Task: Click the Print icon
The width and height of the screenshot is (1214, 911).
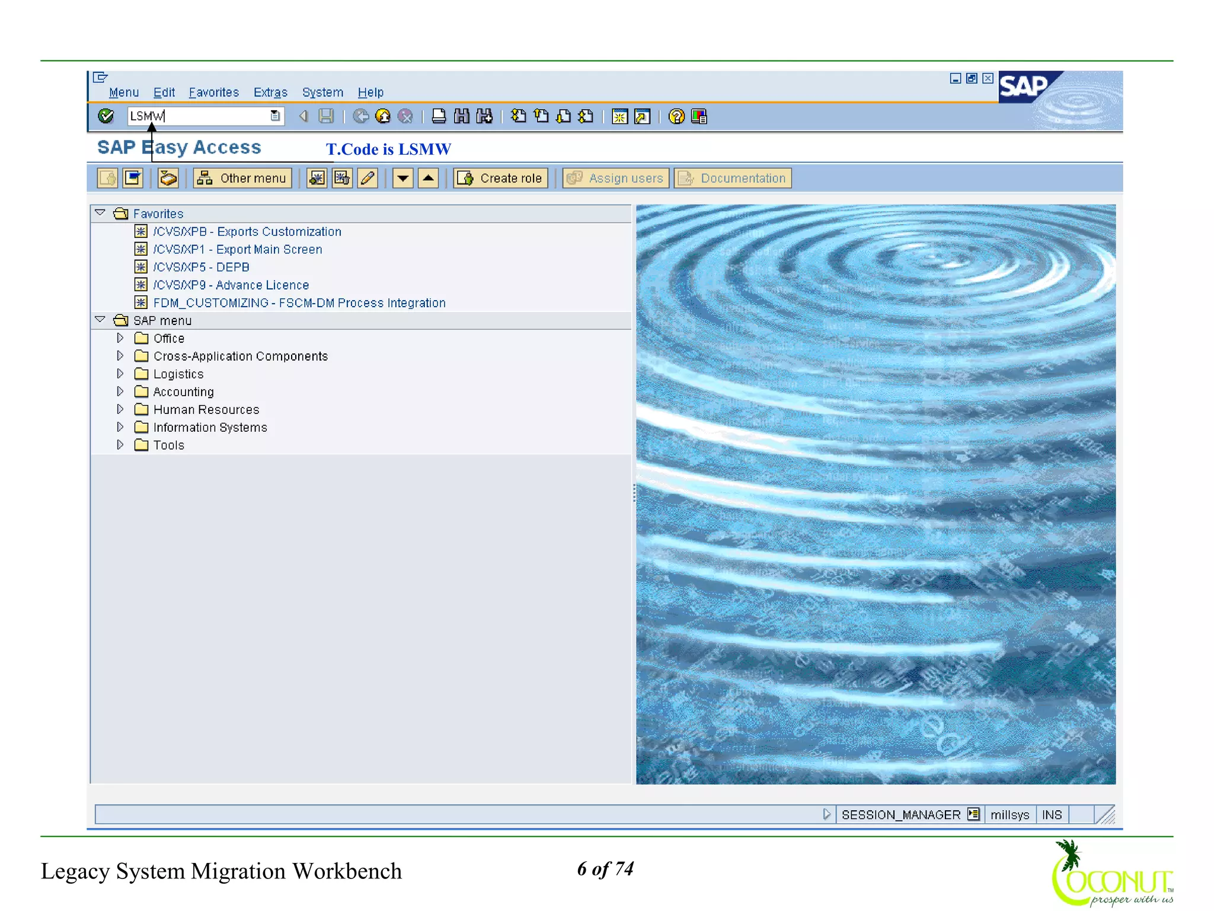Action: click(439, 116)
